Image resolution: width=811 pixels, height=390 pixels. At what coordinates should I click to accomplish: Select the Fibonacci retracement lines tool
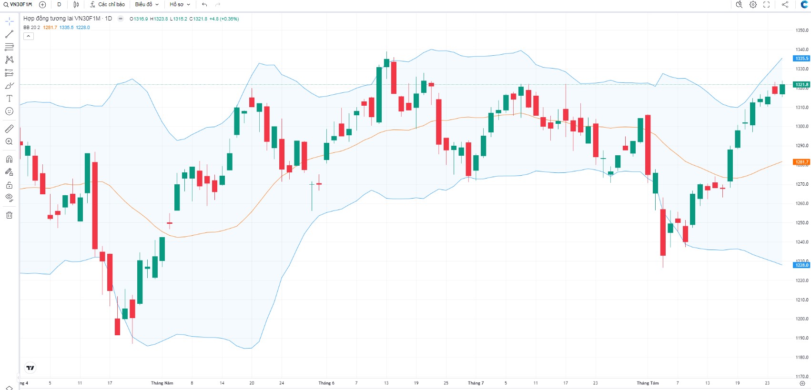[9, 47]
